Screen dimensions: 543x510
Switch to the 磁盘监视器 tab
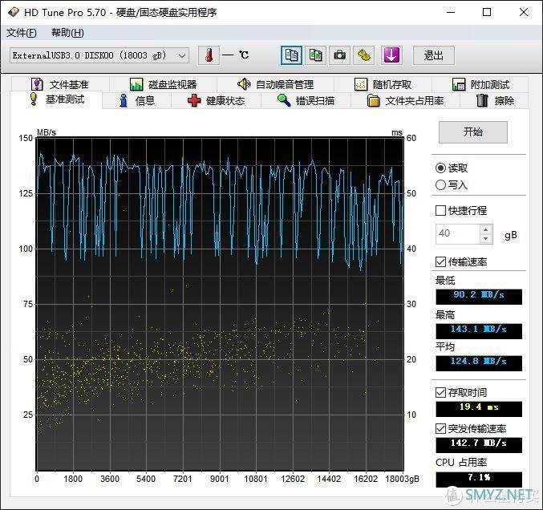[163, 84]
